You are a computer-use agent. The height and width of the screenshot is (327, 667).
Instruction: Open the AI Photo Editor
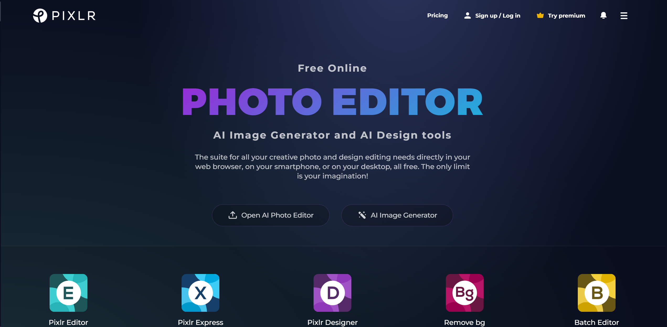click(271, 215)
